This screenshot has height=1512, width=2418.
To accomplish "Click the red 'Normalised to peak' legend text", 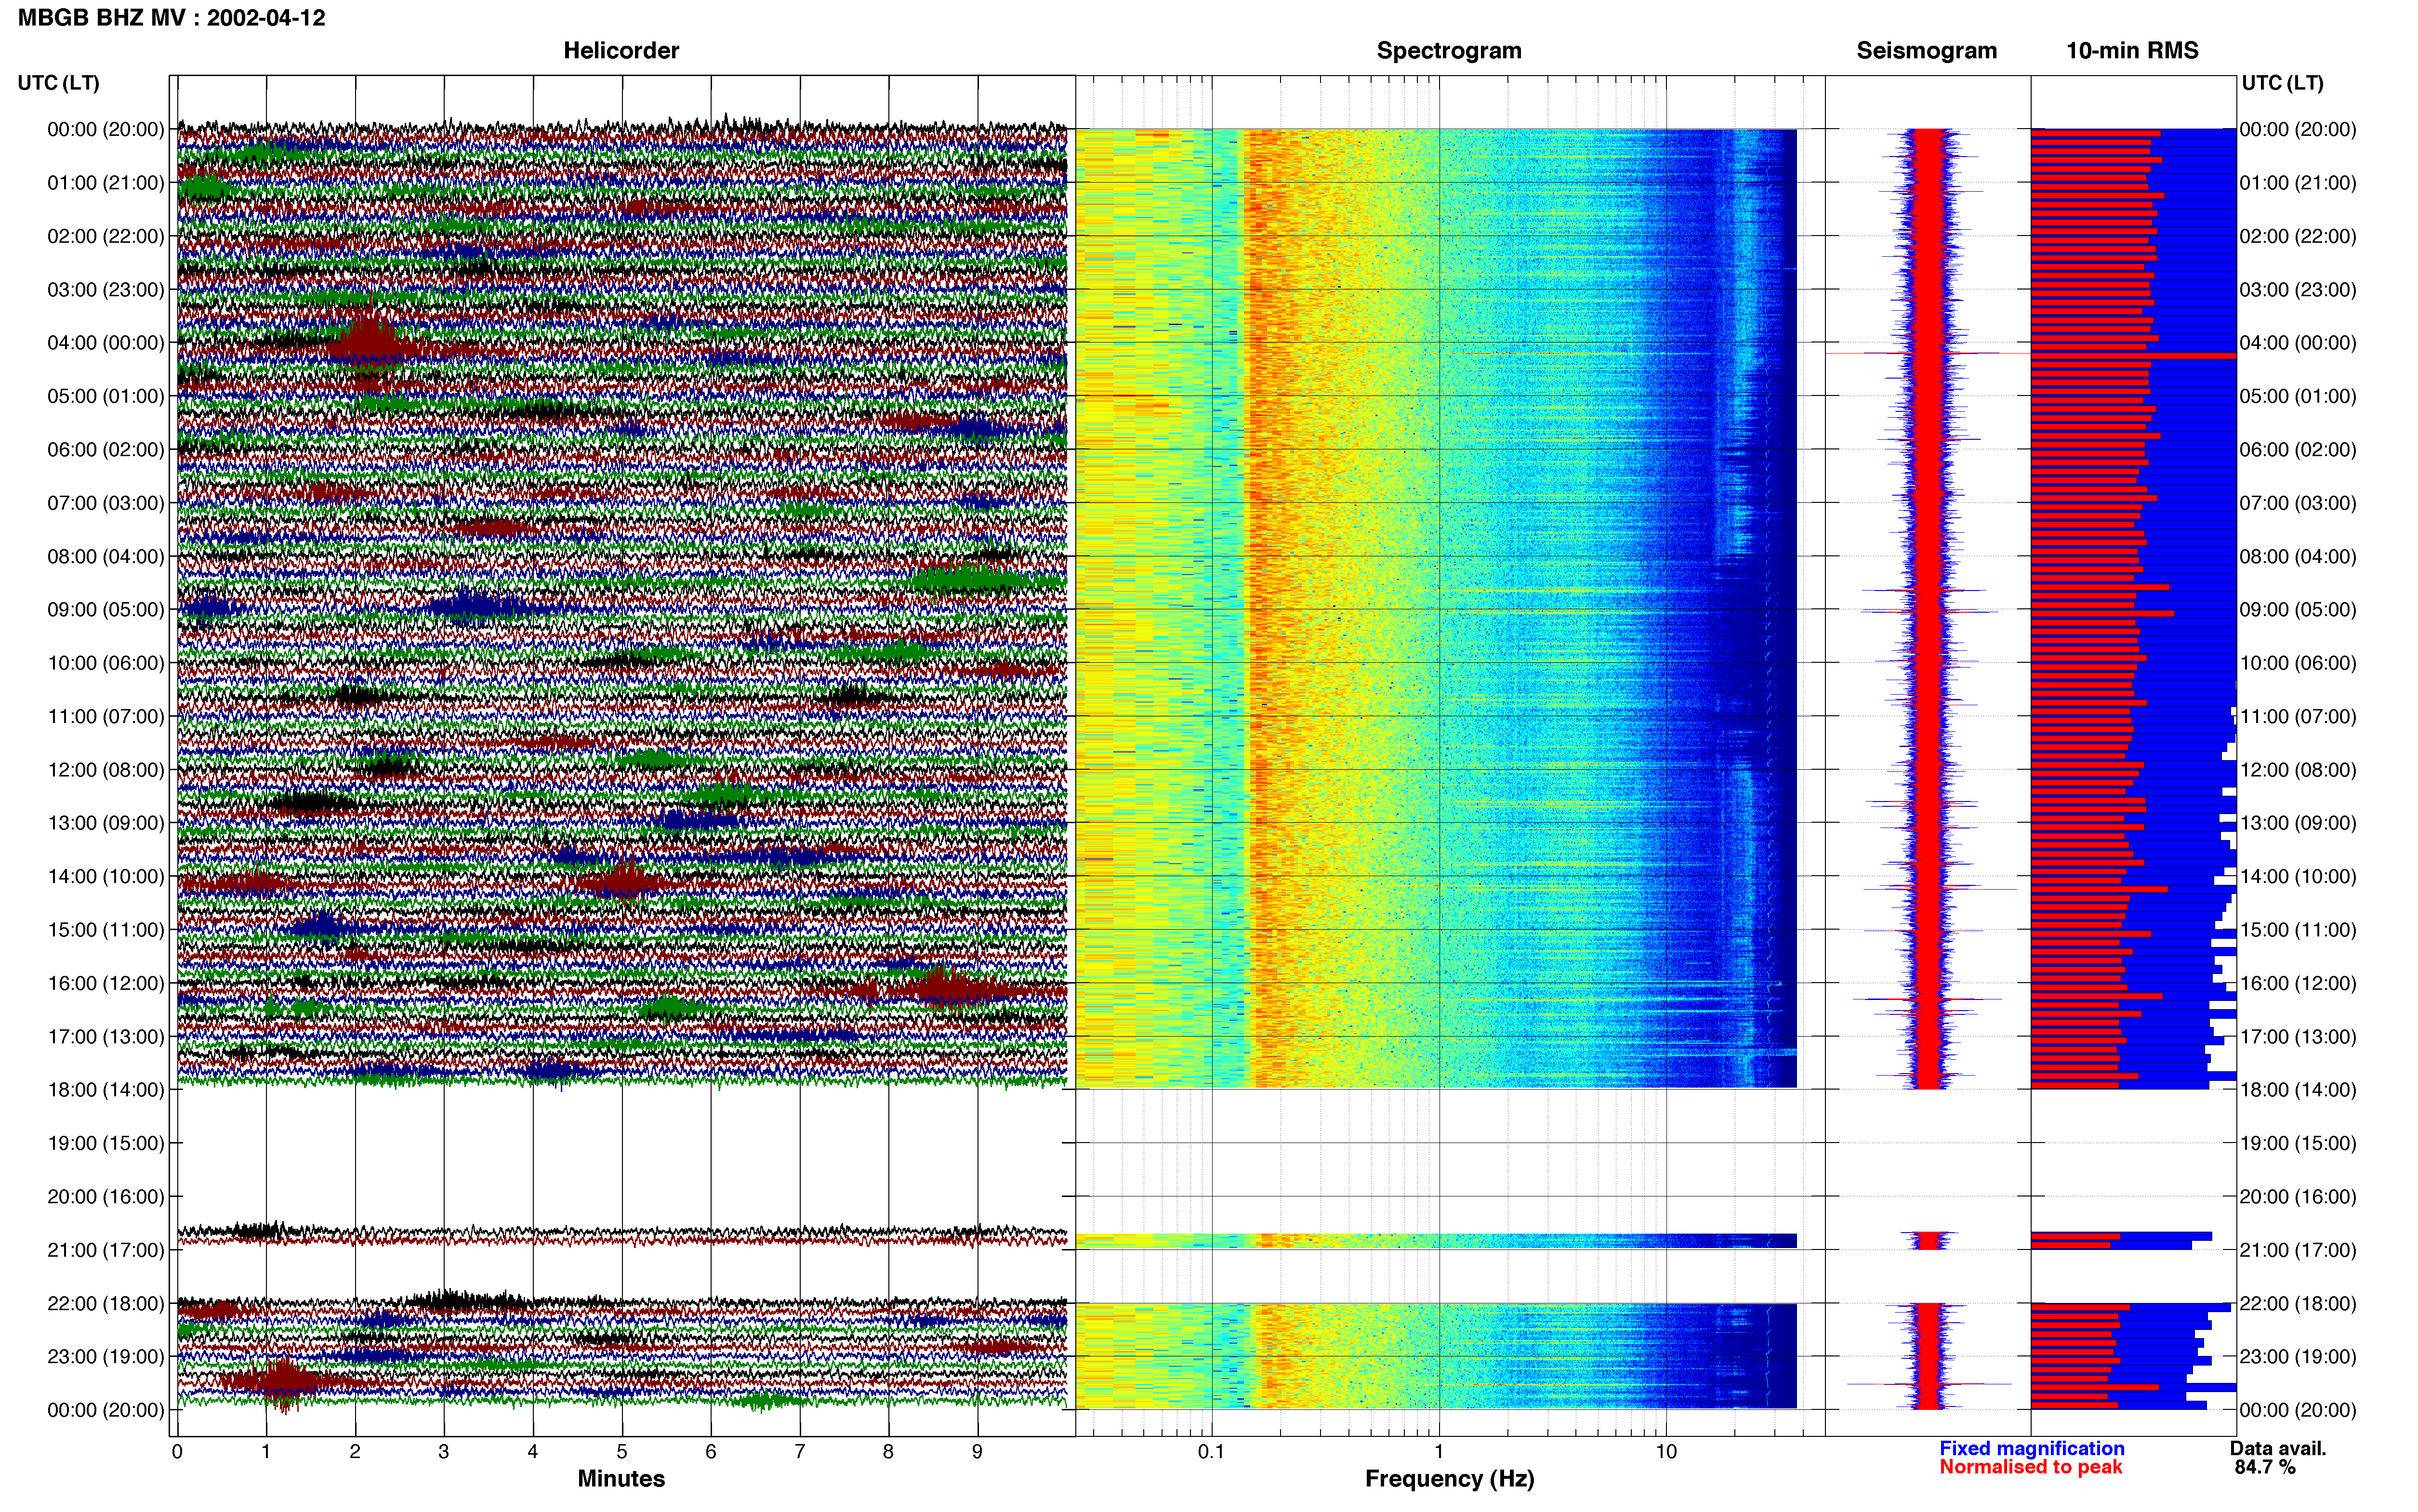I will click(x=2031, y=1468).
